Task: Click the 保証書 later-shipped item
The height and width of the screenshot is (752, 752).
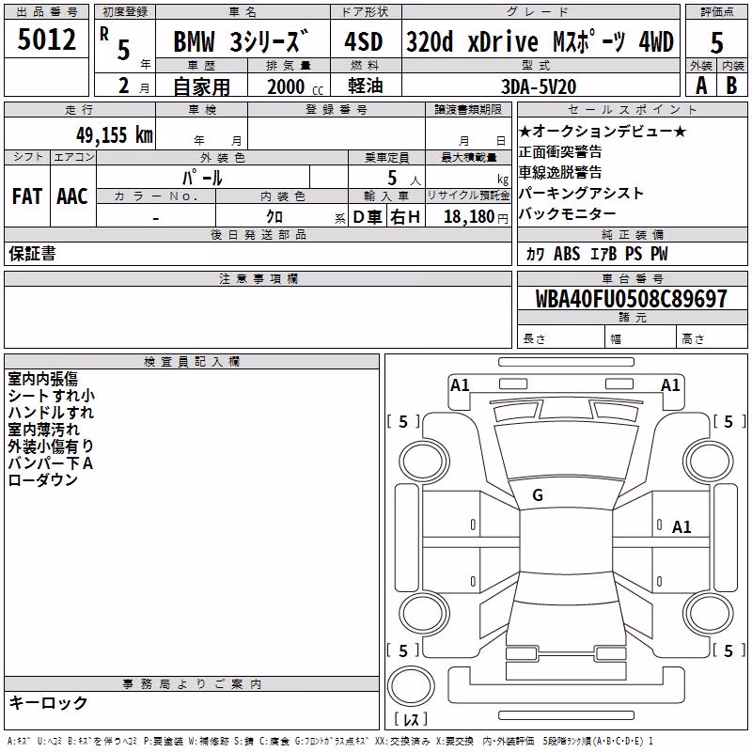Action: pos(32,254)
